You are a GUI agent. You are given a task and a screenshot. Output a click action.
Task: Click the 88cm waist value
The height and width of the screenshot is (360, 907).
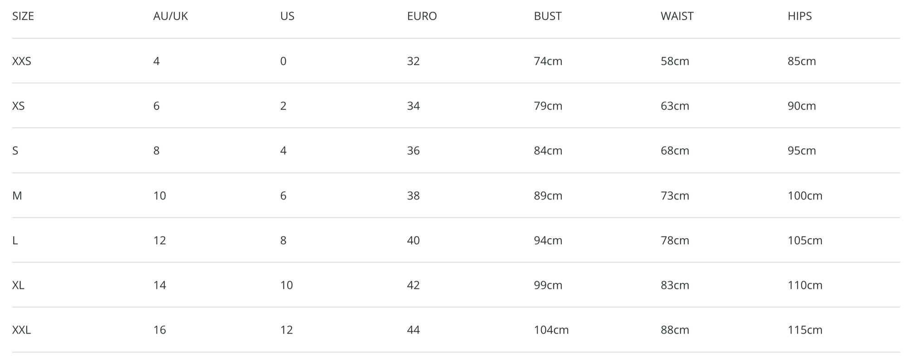tap(675, 330)
